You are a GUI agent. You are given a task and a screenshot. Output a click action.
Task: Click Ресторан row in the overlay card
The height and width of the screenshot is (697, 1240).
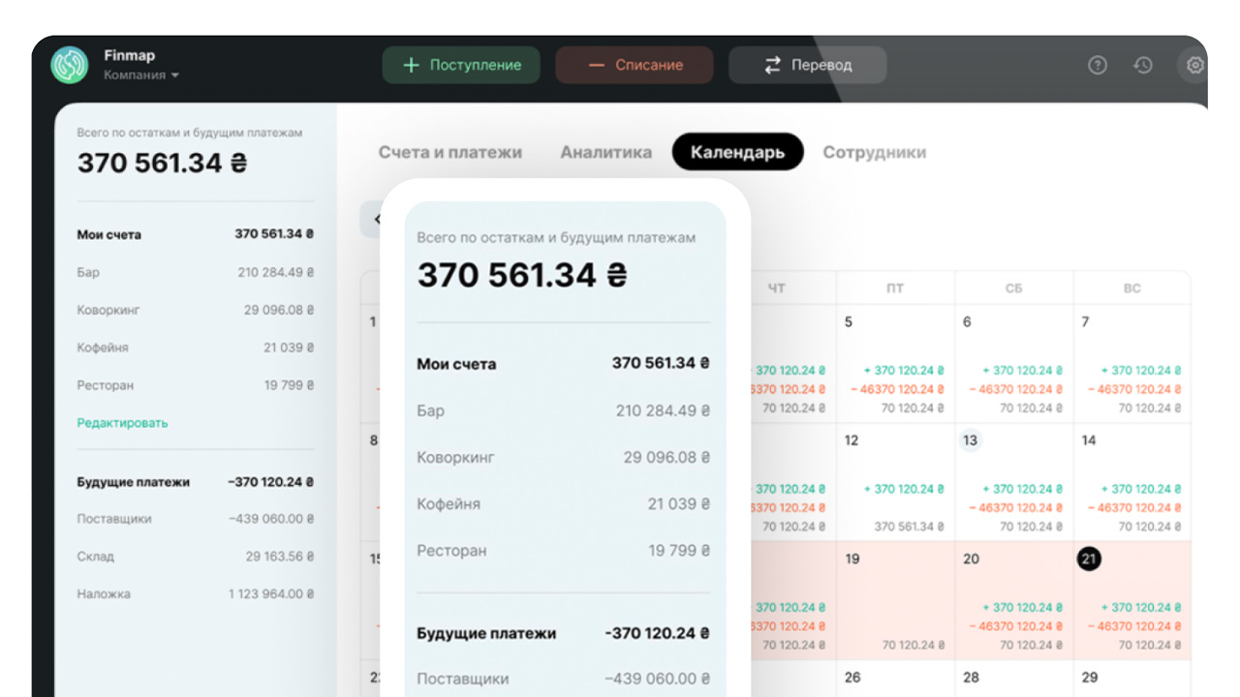pos(564,550)
